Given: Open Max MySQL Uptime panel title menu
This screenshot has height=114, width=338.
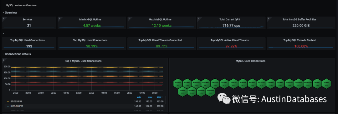Looking at the screenshot, I should [x=160, y=19].
